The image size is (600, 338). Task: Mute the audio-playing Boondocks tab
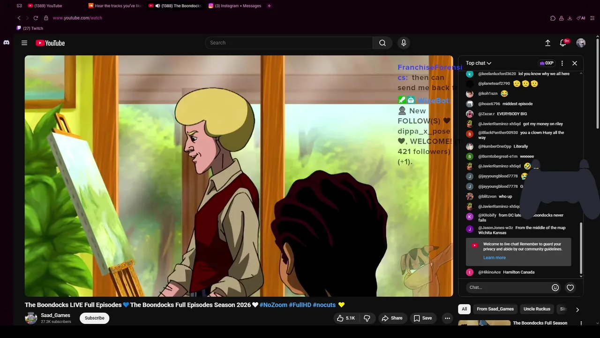[x=157, y=6]
